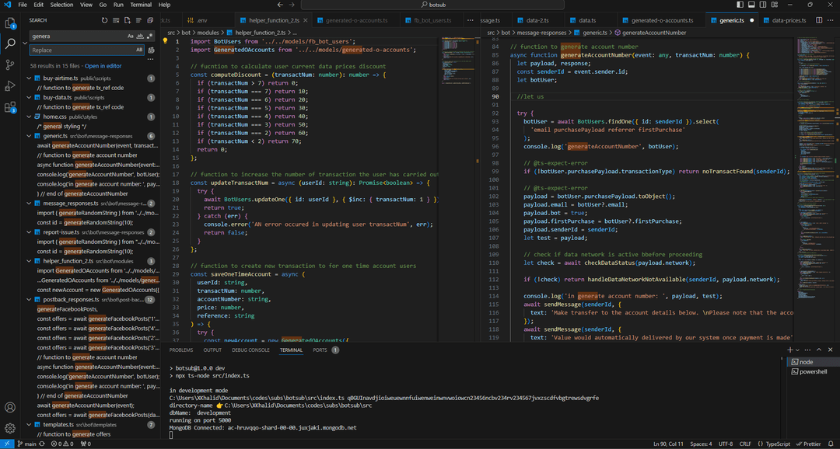This screenshot has height=449, width=840.
Task: Collapse the report-issue.ts search results
Action: click(x=29, y=232)
